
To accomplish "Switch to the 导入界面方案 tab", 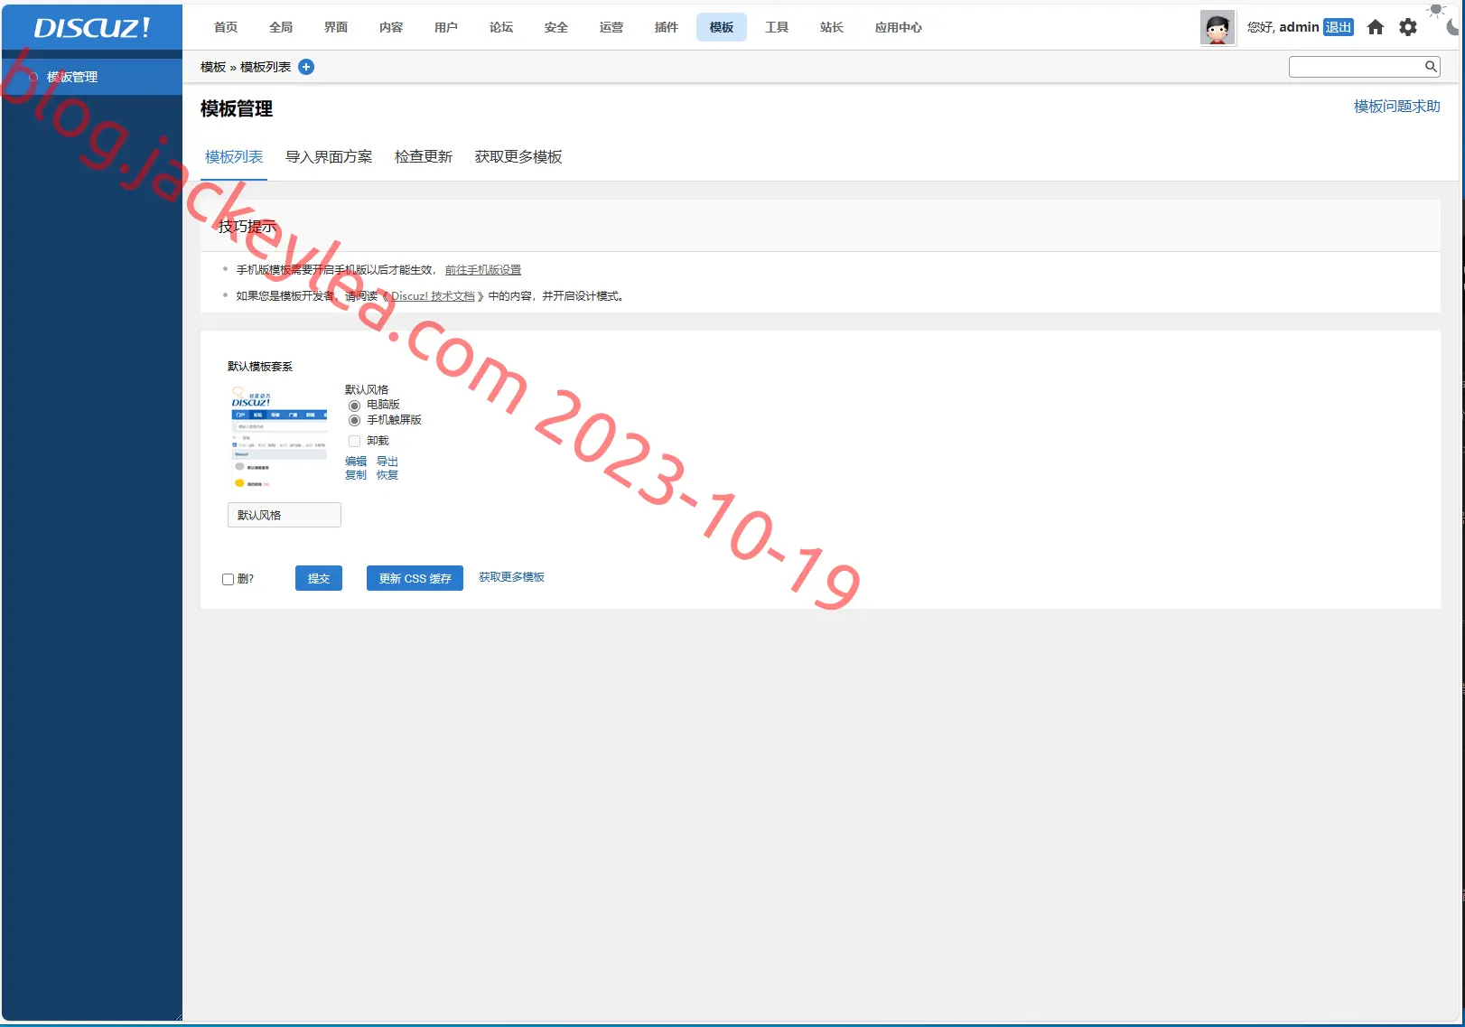I will pos(329,157).
